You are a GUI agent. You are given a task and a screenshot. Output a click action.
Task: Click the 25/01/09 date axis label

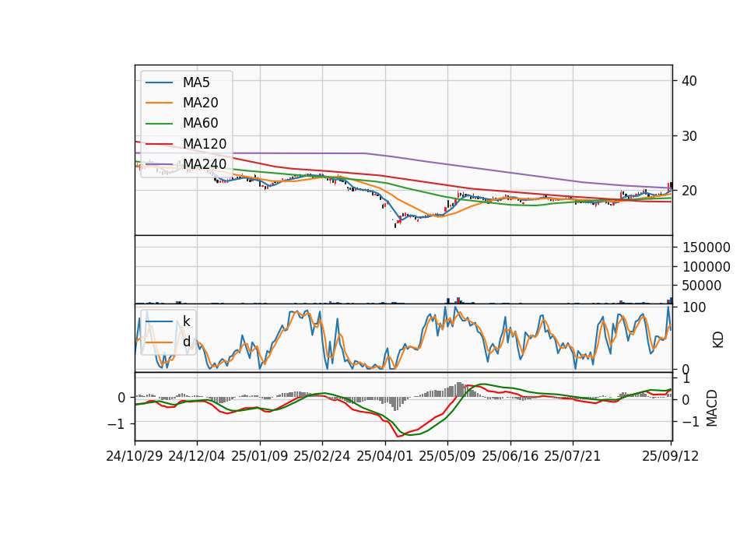260,457
